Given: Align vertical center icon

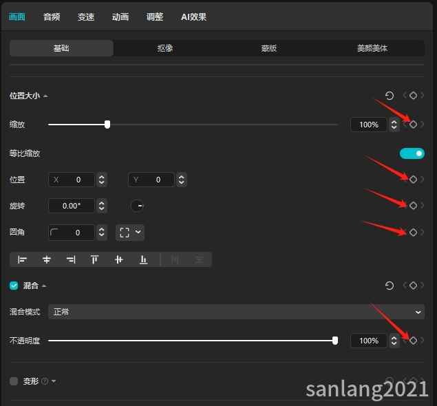Looking at the screenshot, I should [119, 259].
